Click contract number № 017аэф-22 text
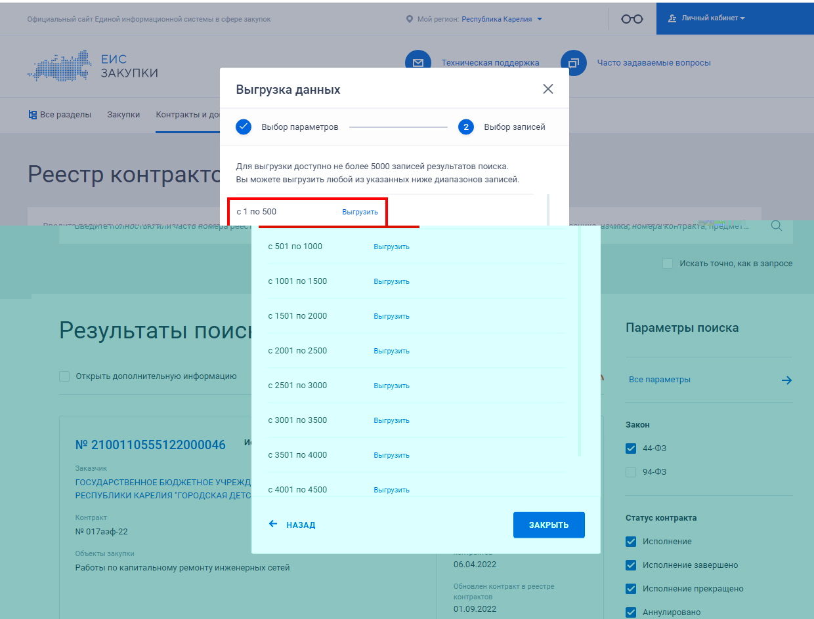Viewport: 814px width, 619px height. [102, 532]
